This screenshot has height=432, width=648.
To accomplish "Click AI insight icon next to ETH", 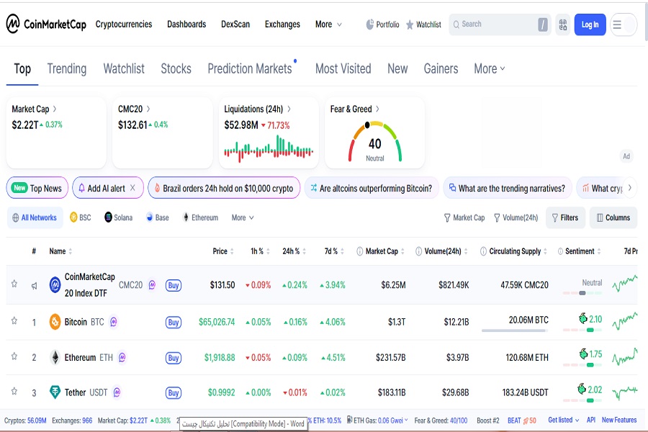I will [122, 357].
